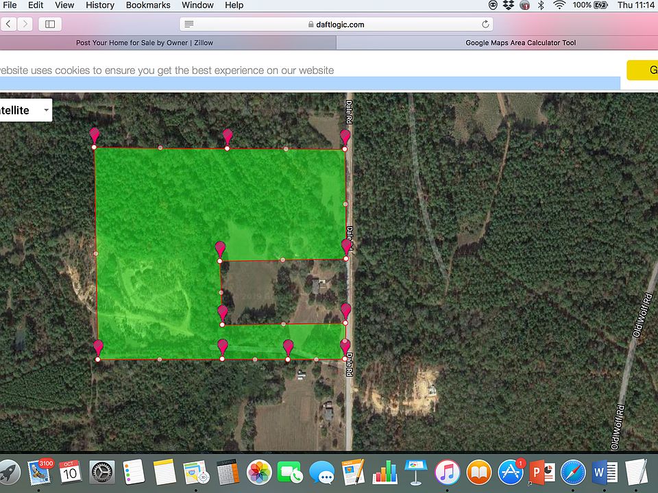Open Calendar showing Oct 10 in dock
This screenshot has height=493, width=658.
click(x=70, y=472)
